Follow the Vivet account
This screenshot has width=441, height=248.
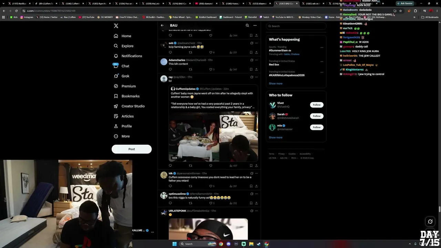click(317, 105)
